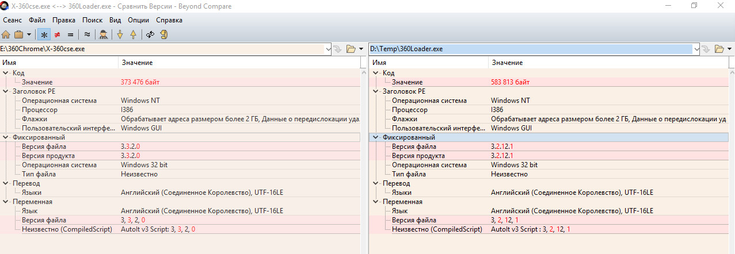Image resolution: width=735 pixels, height=254 pixels.
Task: Collapse right Заголовок PE section
Action: coord(376,91)
